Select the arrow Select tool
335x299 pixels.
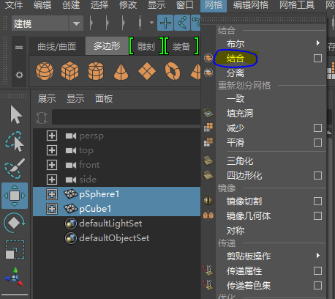point(16,114)
